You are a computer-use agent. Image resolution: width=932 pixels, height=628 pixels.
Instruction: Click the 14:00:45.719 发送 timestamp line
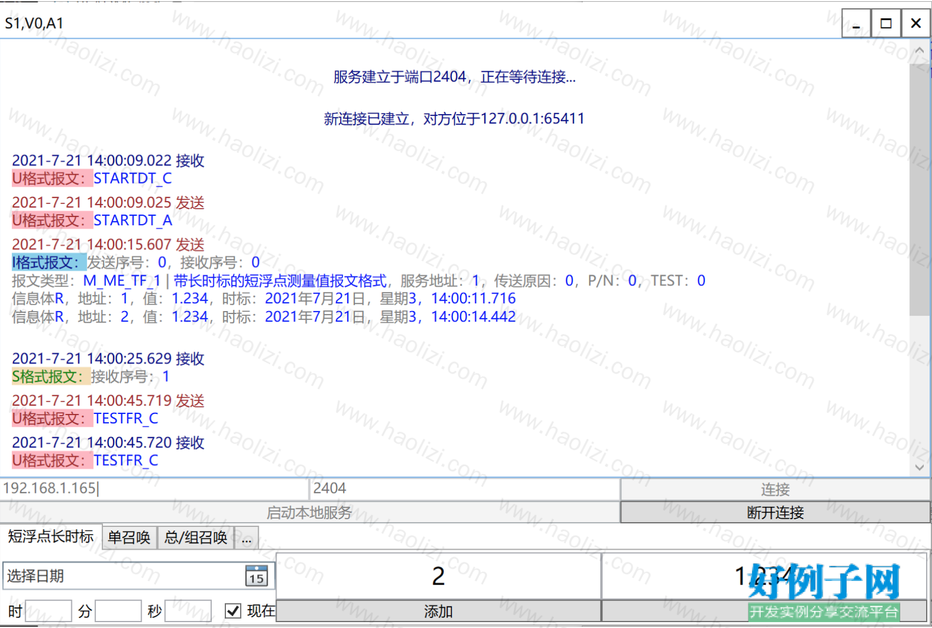[108, 400]
